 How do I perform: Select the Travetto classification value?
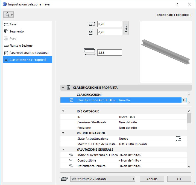pos(124,100)
